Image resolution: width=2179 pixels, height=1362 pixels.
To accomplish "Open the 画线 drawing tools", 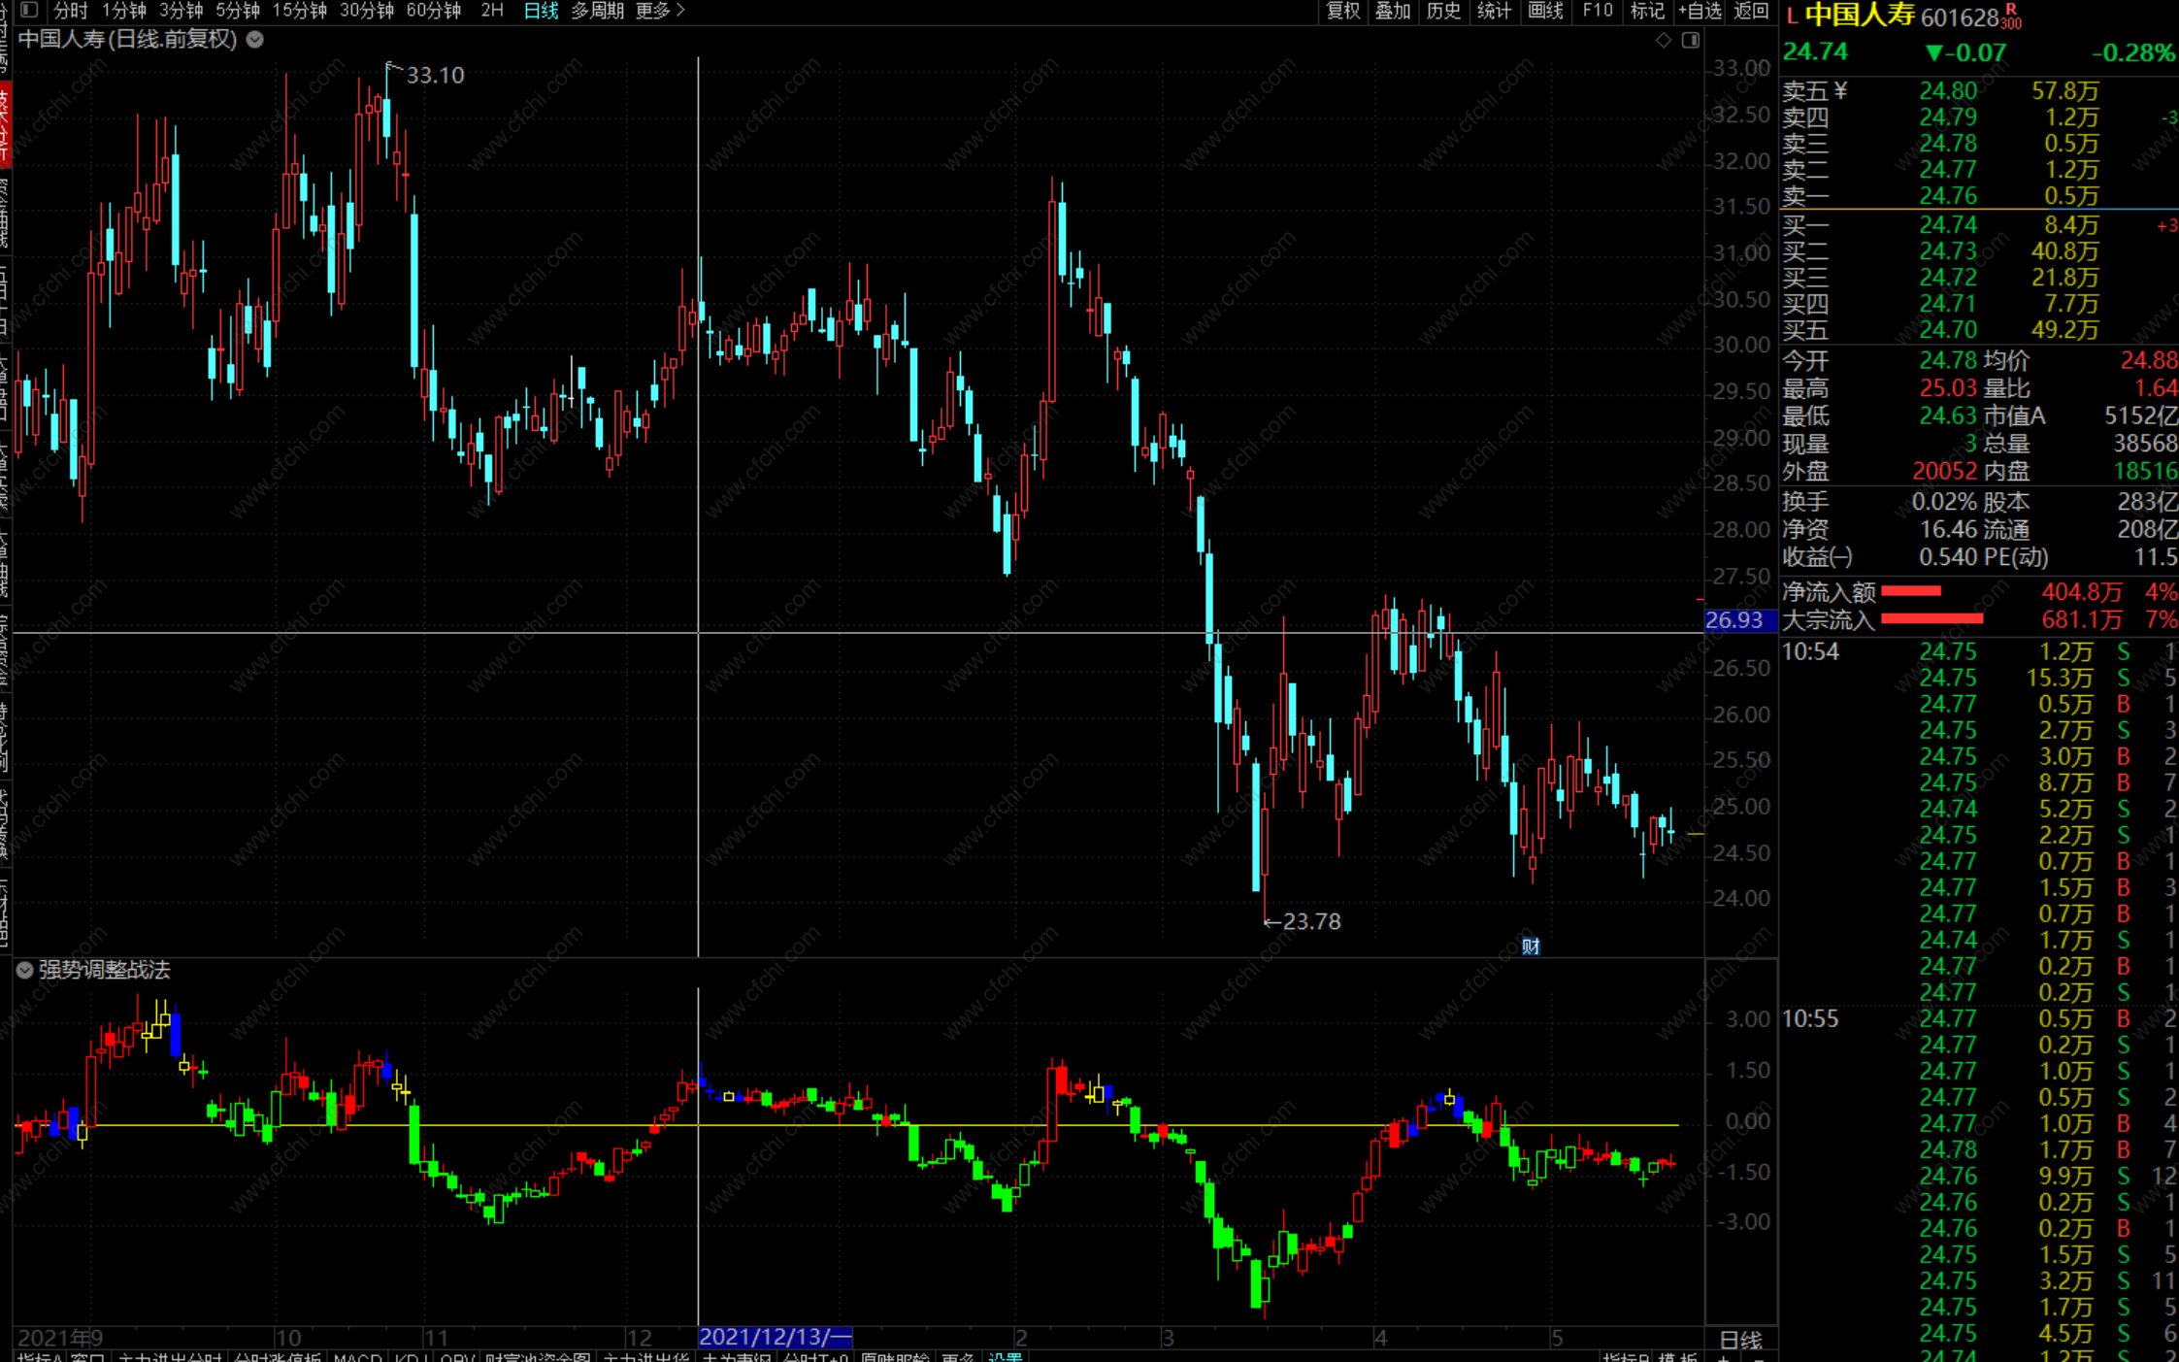I will 1545,10.
